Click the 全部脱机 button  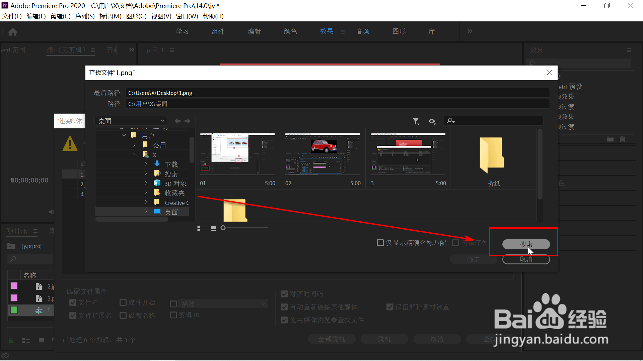coord(332,339)
